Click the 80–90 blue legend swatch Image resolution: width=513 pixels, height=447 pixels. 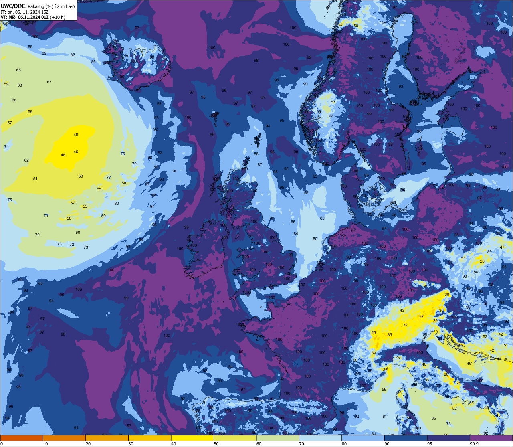point(363,438)
